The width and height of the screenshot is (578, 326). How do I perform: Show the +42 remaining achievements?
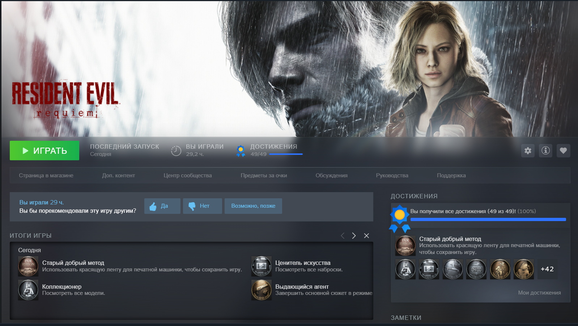click(547, 269)
